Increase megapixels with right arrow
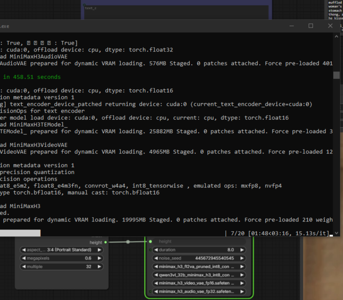Screen dimensions: 343x300 99,258
